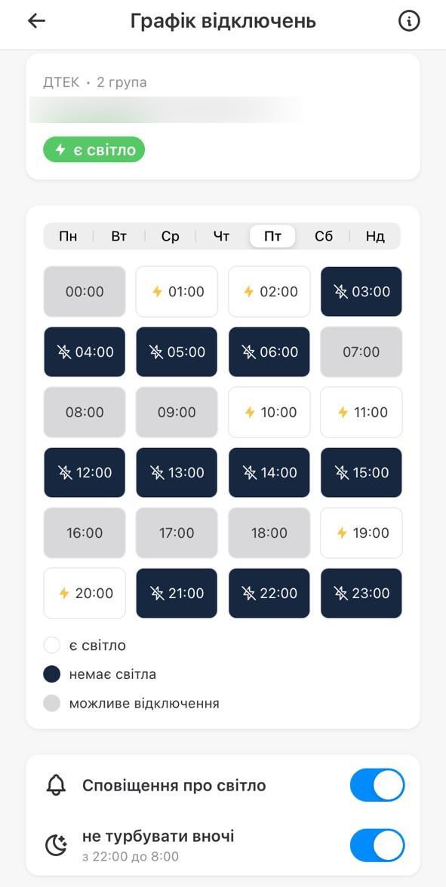Open the Нд day tab
Screen dimensions: 446x887
(x=374, y=237)
